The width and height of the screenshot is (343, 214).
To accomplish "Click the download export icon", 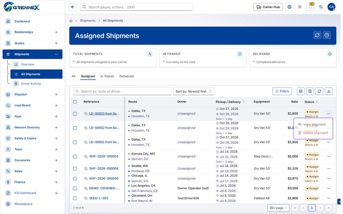I will tap(329, 91).
